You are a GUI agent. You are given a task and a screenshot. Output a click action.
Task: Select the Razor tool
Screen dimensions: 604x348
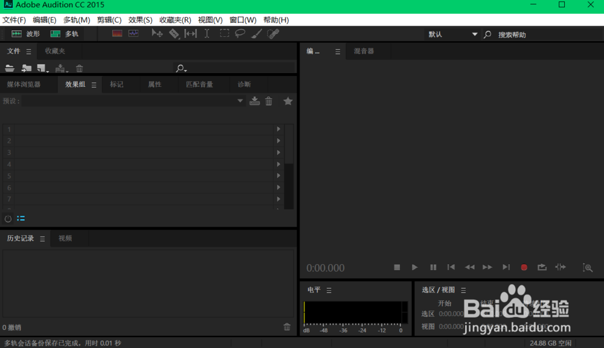174,33
